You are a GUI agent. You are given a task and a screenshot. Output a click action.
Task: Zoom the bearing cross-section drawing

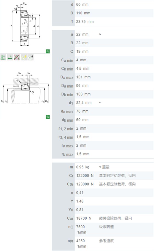coord(48,51)
